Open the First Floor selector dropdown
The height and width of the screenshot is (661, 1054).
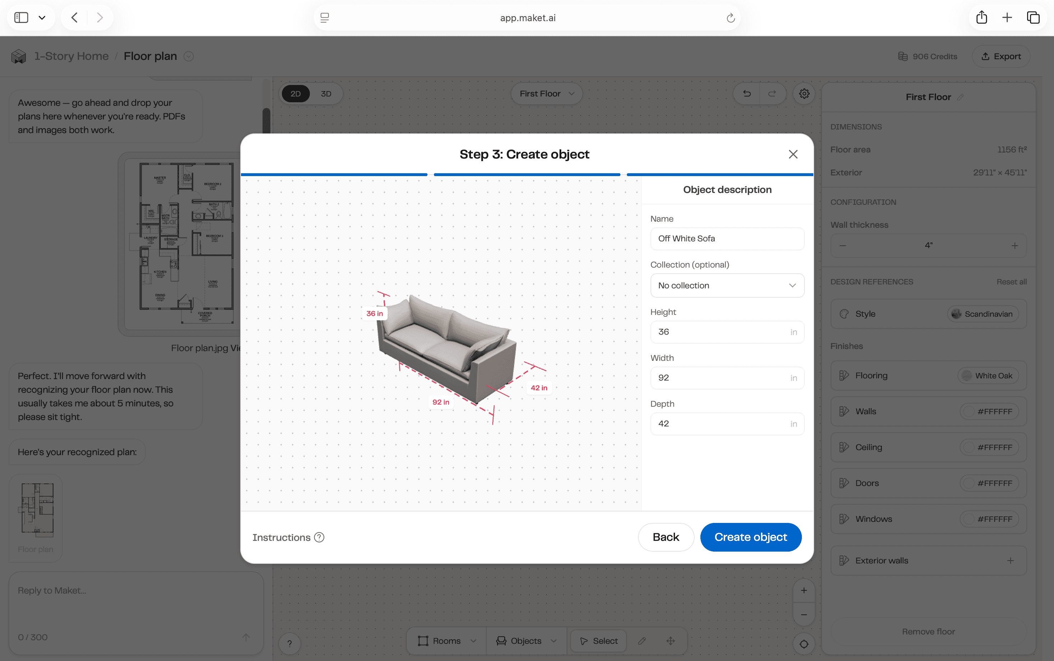pos(547,94)
